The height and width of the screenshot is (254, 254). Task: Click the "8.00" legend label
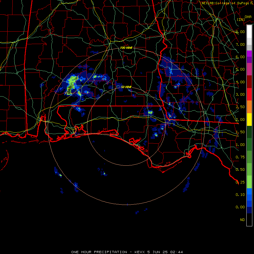click(x=240, y=32)
